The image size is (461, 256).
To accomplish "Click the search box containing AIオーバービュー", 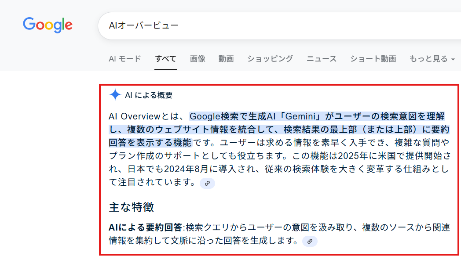I will (x=264, y=25).
